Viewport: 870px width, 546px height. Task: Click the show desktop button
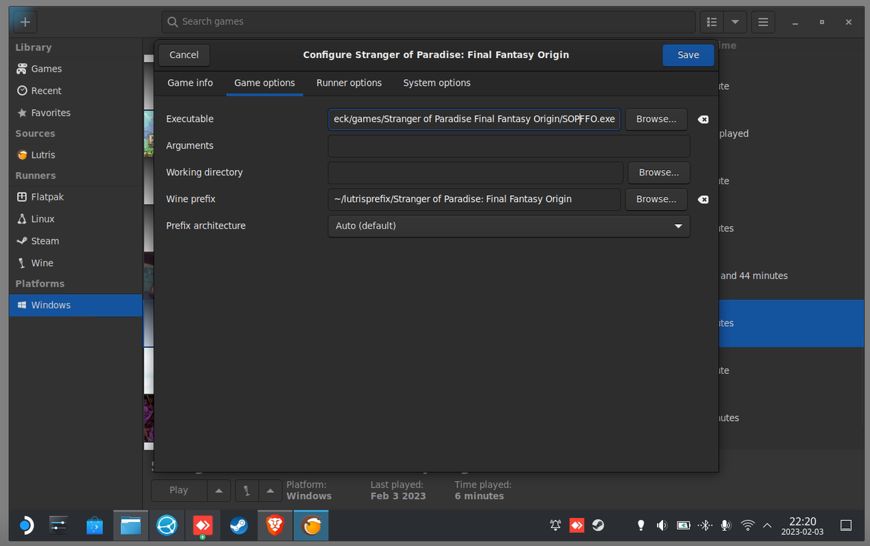pyautogui.click(x=846, y=526)
